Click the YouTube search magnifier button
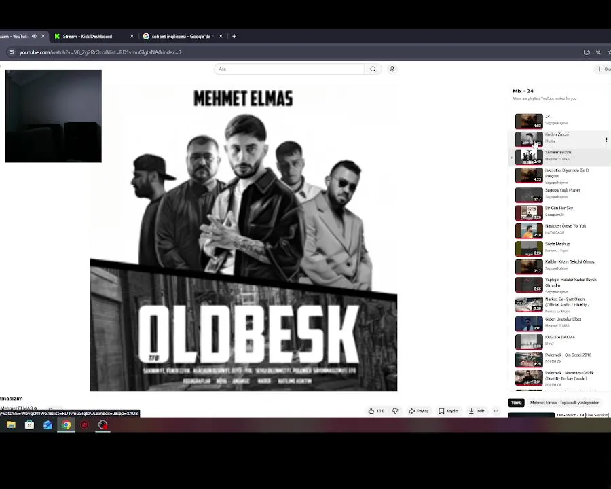Image resolution: width=611 pixels, height=489 pixels. (373, 69)
